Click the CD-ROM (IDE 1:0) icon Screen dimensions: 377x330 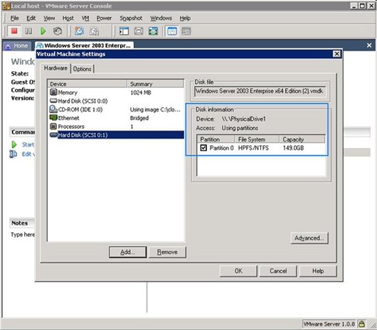pyautogui.click(x=53, y=109)
